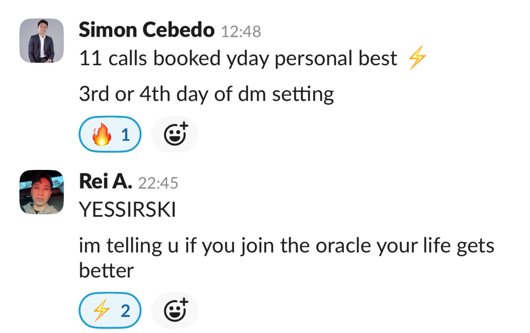Add a reaction to Simon Cebedo's message
The height and width of the screenshot is (333, 530).
[x=175, y=134]
